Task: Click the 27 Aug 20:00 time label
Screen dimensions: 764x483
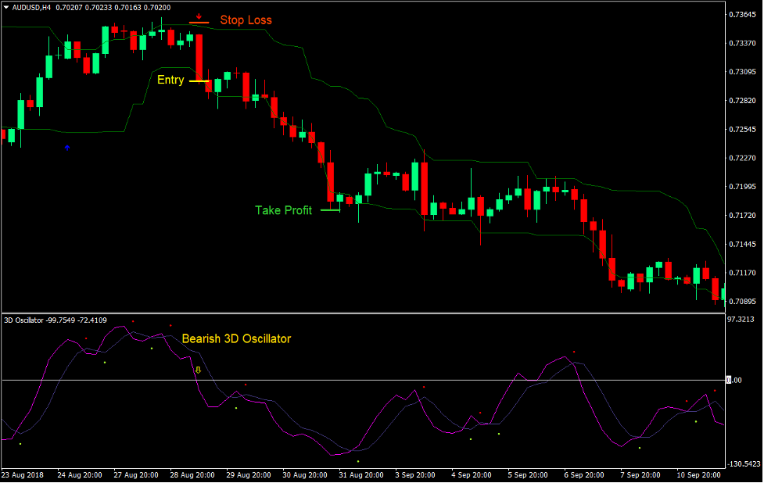Action: pos(136,474)
